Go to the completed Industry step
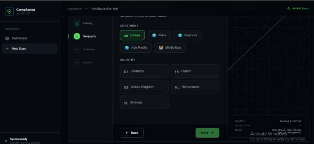This screenshot has width=314, height=144. tap(88, 23)
